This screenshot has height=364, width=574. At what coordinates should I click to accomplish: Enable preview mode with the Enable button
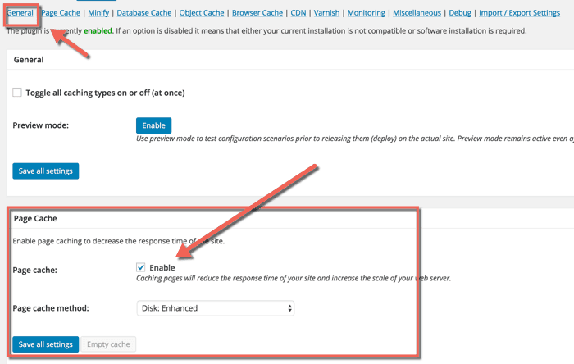pos(154,125)
